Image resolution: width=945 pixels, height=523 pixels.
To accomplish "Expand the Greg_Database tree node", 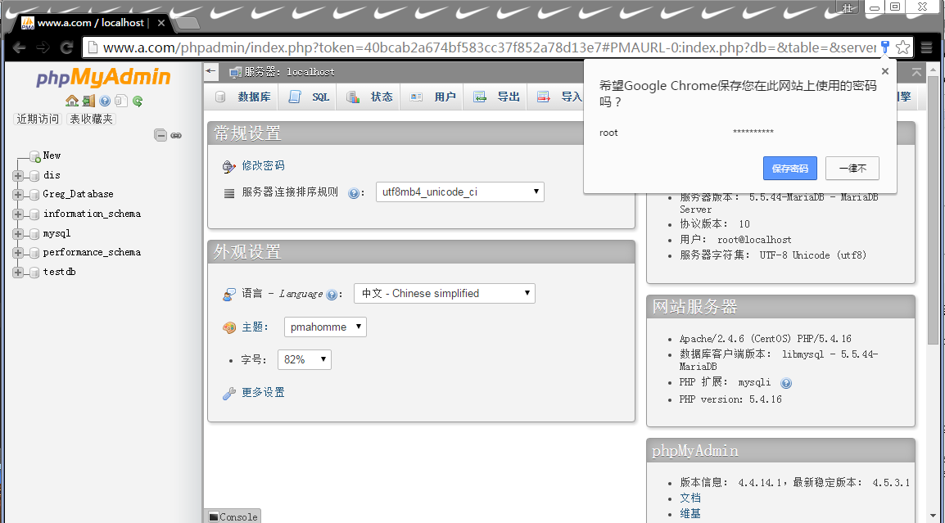I will (18, 195).
